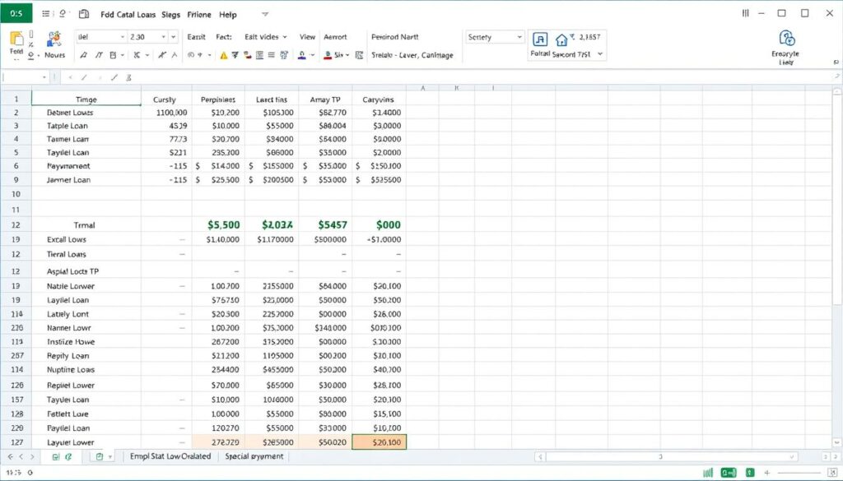The image size is (843, 481).
Task: Click the green 0:5 app button
Action: (x=16, y=13)
